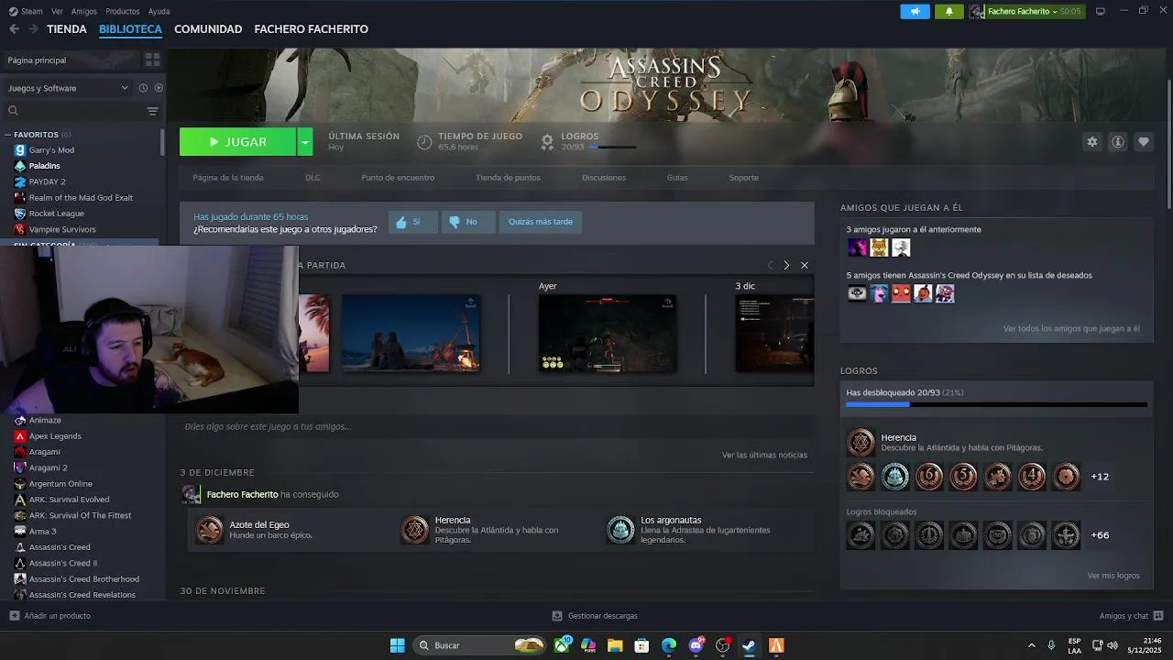
Task: Open Página de la tienda link
Action: [x=228, y=178]
